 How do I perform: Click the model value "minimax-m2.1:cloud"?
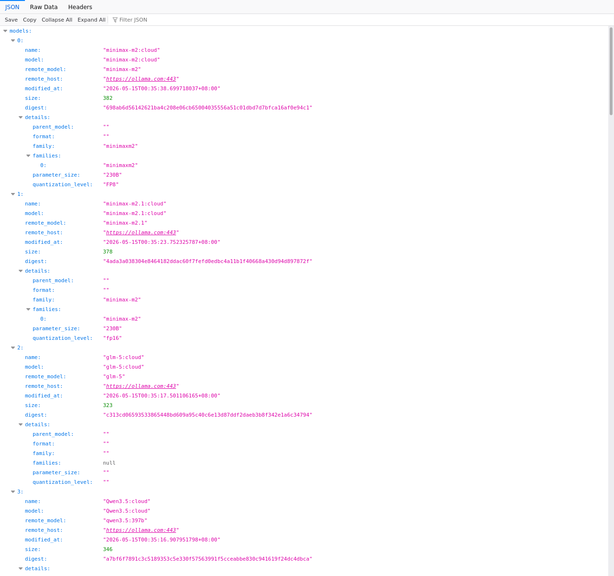135,213
